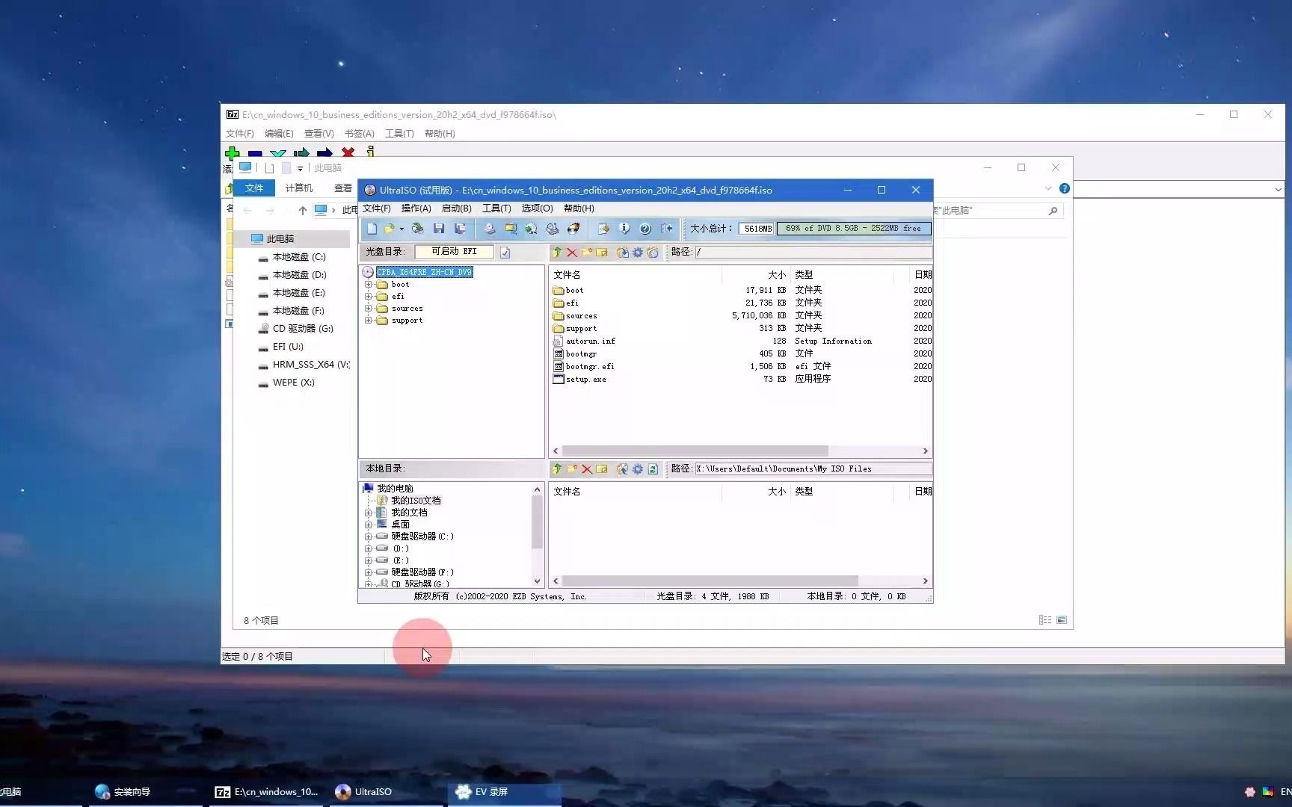
Task: Click Refresh icon in local directory toolbar
Action: tap(653, 469)
